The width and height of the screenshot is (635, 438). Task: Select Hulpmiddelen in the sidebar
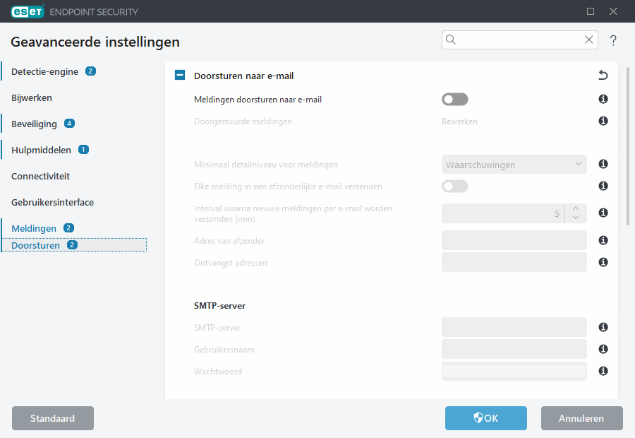pos(40,150)
